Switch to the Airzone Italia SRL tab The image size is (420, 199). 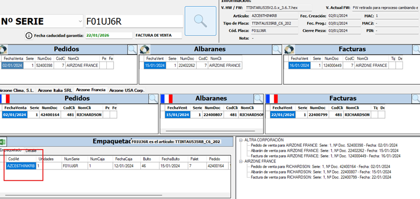click(55, 91)
